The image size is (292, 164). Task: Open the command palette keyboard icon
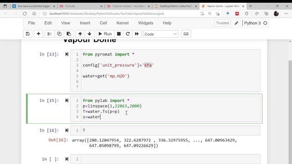[186, 34]
